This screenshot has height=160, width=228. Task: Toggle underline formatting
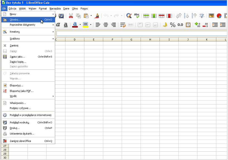pos(66,25)
